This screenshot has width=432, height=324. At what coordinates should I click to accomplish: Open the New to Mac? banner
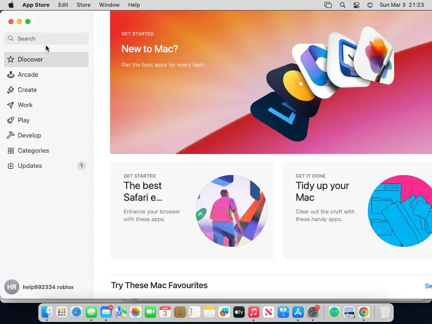coord(271,82)
